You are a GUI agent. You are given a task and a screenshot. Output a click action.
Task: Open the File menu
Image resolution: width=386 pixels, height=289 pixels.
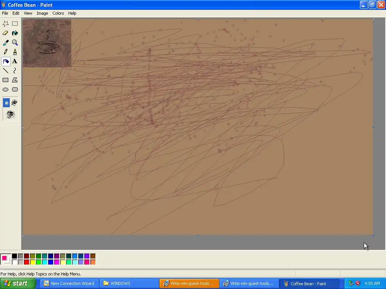(x=5, y=13)
